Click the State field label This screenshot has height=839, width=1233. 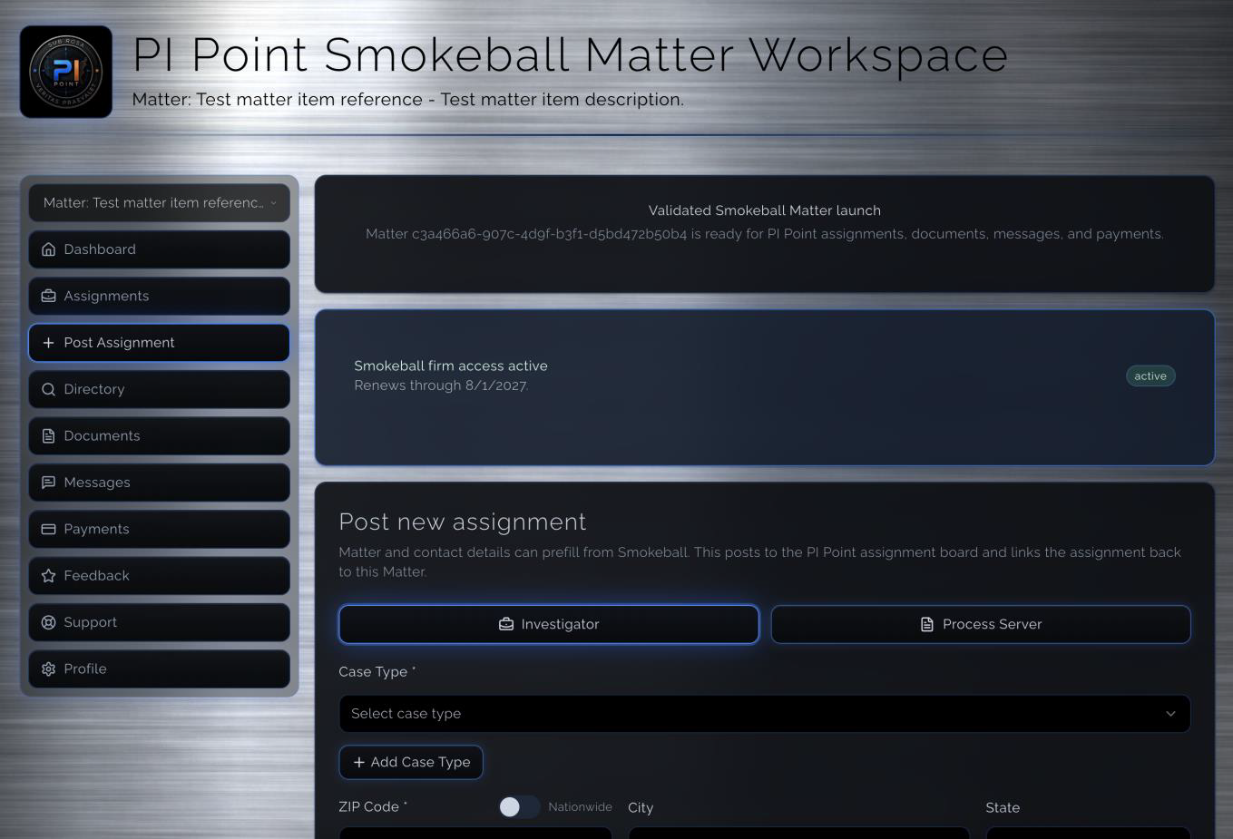click(x=1003, y=807)
